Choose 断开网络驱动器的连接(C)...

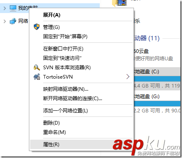81,99
